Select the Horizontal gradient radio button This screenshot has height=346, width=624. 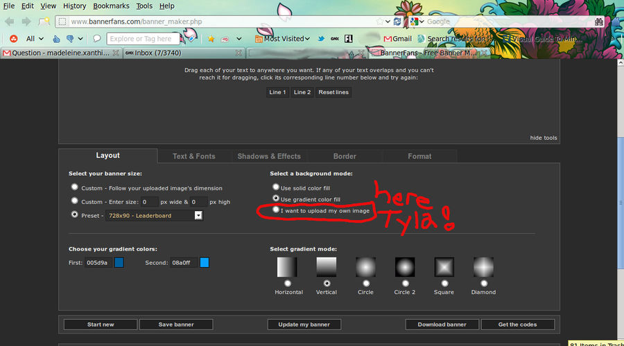288,283
